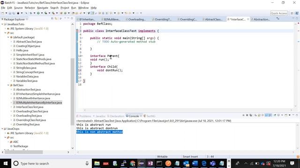Minimize the Console view panel
This screenshot has height=168, width=300.
[x=293, y=115]
